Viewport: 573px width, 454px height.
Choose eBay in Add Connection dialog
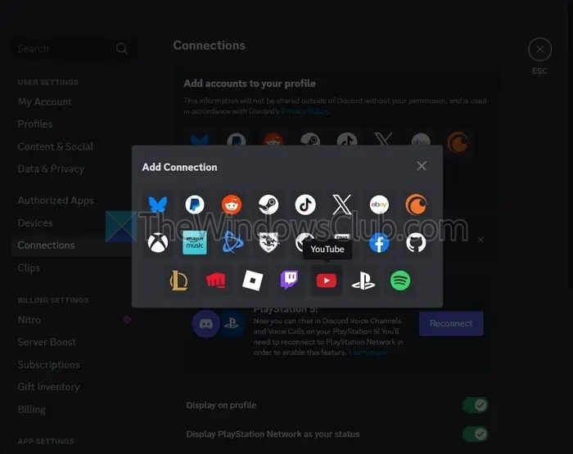click(x=379, y=205)
